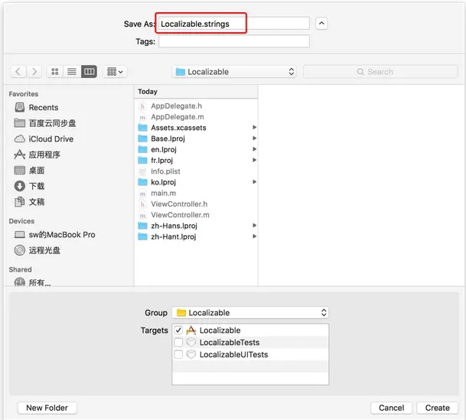Select iCloud Drive in sidebar
This screenshot has height=420, width=466.
44,139
